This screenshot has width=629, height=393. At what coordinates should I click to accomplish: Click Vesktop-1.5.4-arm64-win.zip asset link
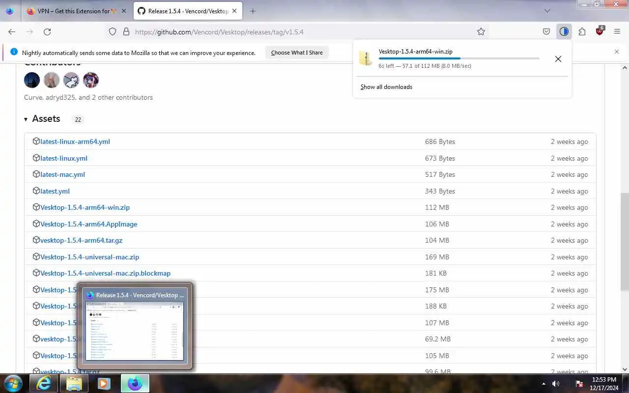[x=85, y=207]
